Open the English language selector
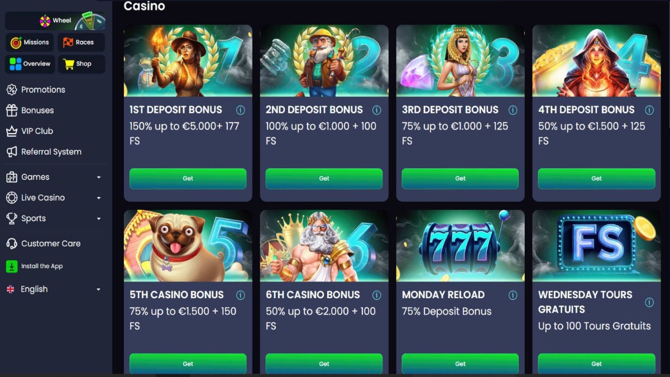670x377 pixels. tap(54, 289)
